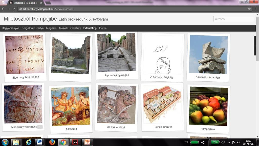Open the Milétoszból Pompejibe blog title link

[30, 19]
